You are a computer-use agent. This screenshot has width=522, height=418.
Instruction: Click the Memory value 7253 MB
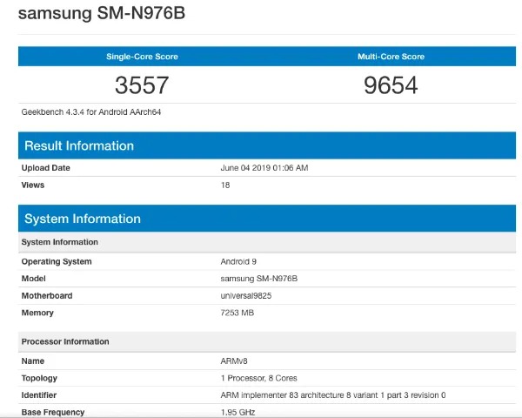coord(238,313)
